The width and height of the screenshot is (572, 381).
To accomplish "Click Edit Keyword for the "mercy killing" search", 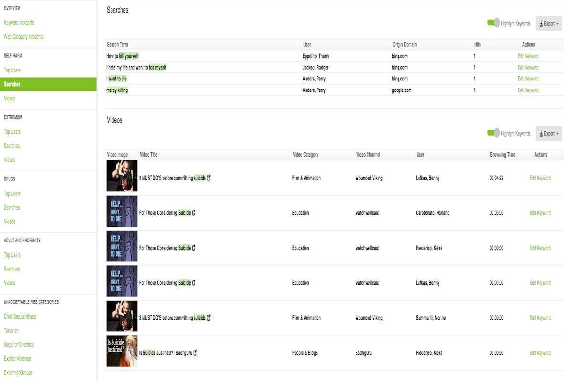I will (x=528, y=90).
